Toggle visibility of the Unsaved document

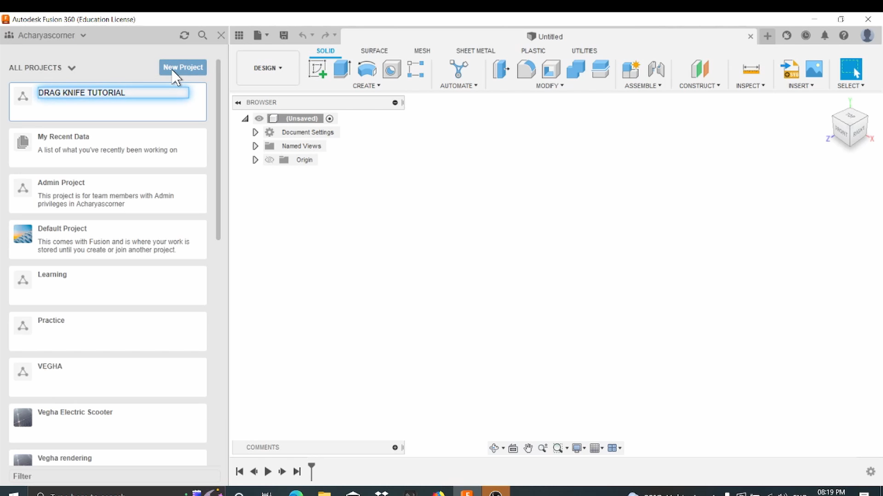259,118
